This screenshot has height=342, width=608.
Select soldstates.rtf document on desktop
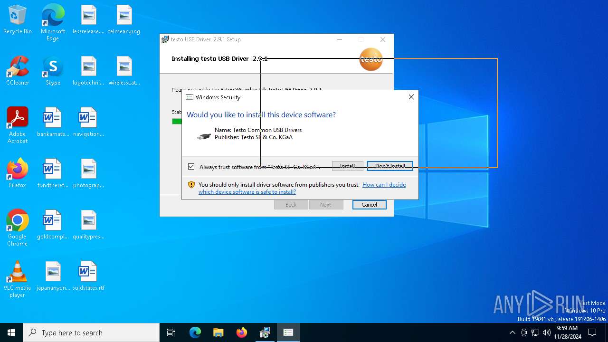point(88,276)
